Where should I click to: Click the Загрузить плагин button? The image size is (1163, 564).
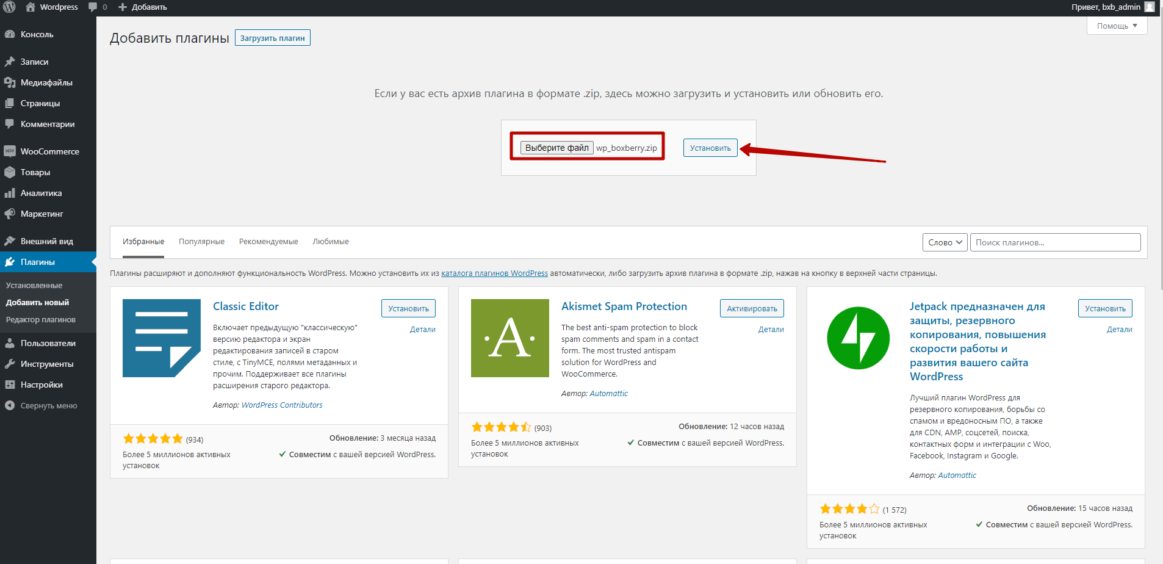pyautogui.click(x=273, y=38)
